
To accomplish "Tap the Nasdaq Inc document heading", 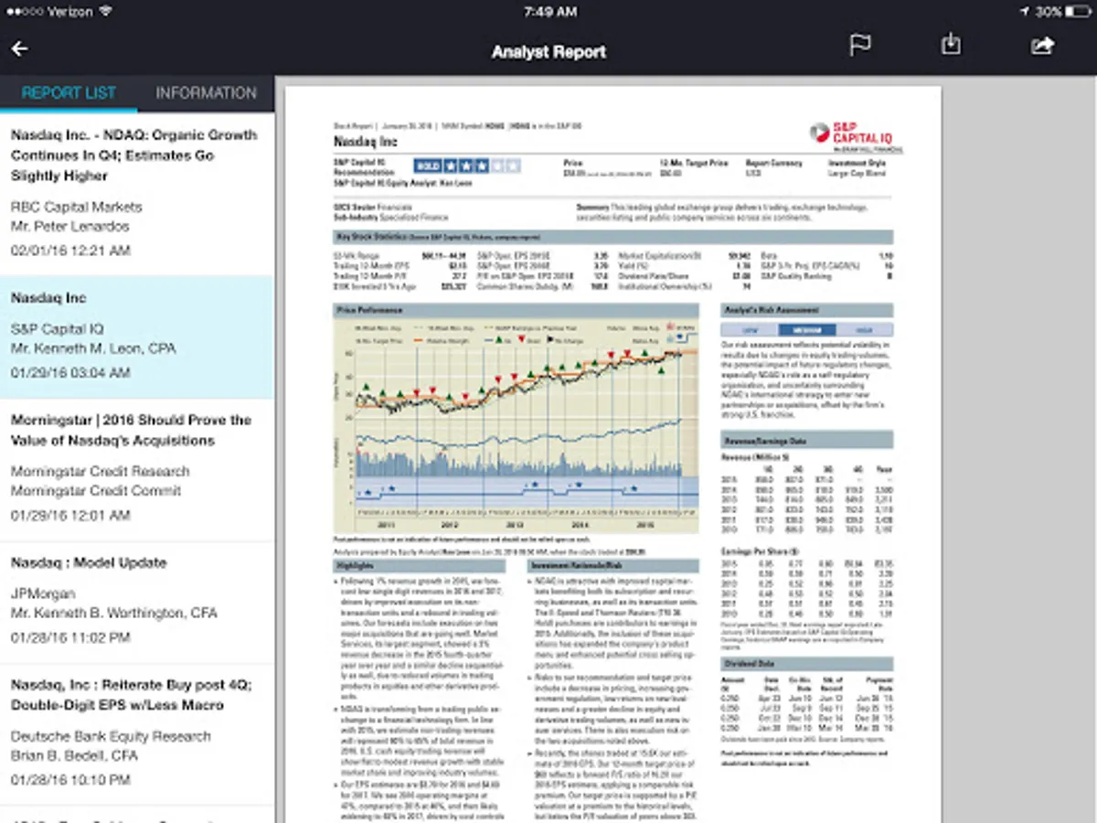I will click(366, 143).
